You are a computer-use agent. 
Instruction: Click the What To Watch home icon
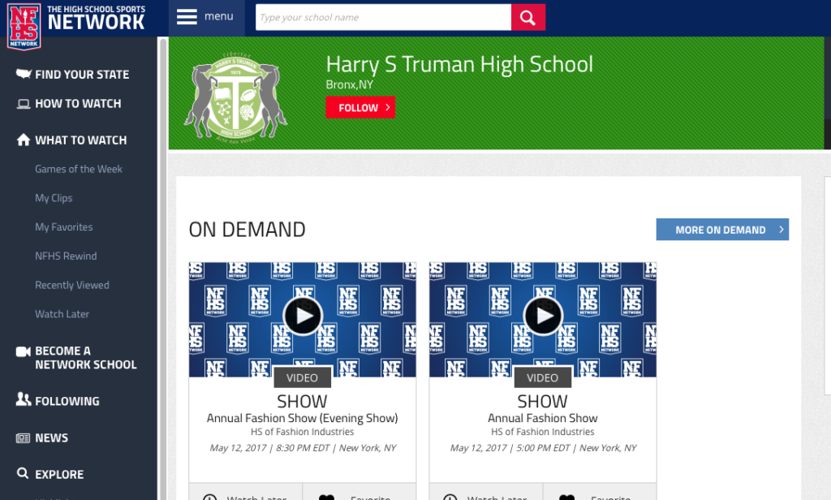tap(24, 140)
